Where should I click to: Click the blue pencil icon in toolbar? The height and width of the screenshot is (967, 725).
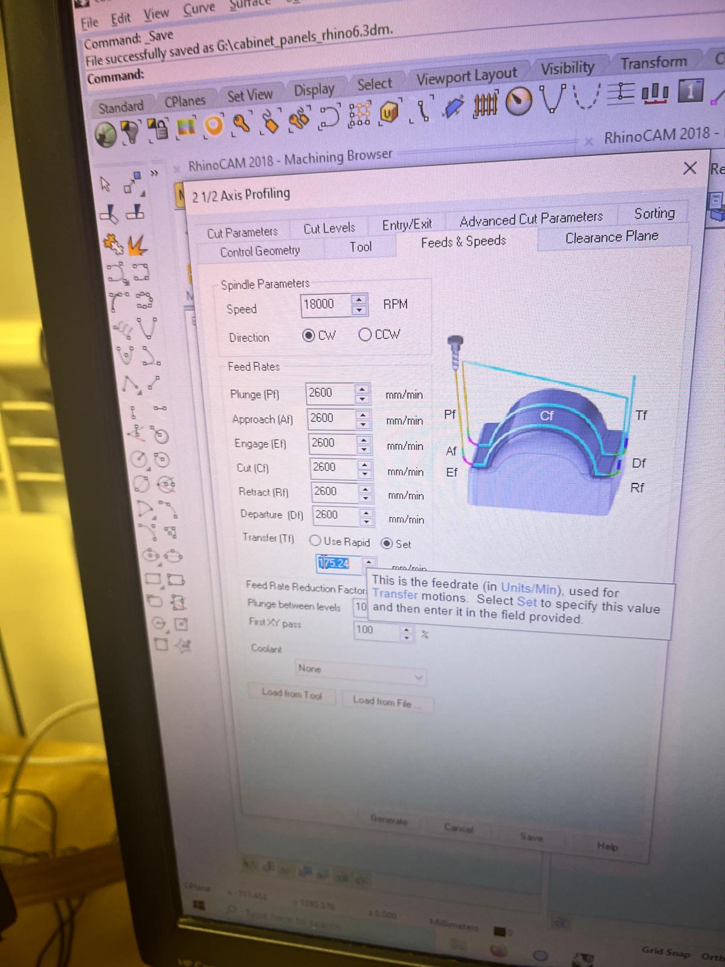(x=454, y=106)
